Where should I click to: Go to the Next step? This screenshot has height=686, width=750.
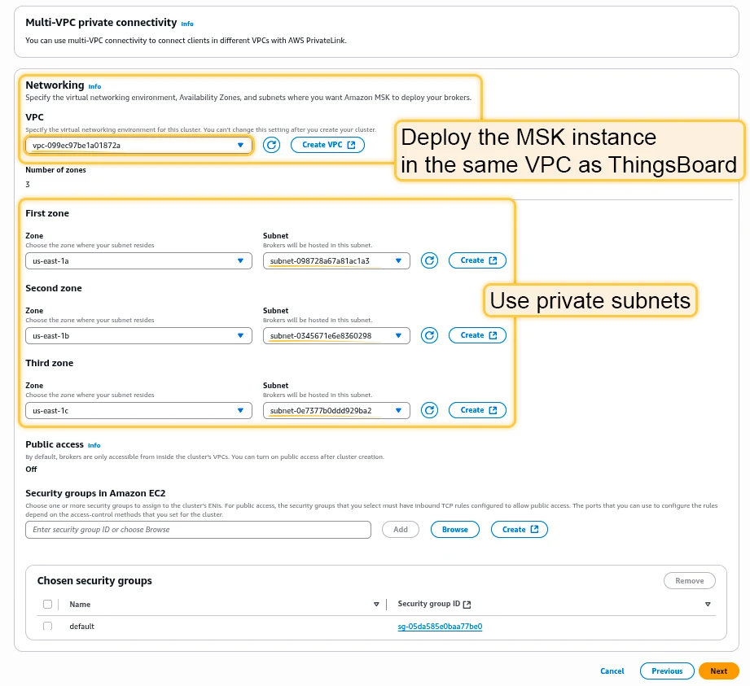pos(718,671)
